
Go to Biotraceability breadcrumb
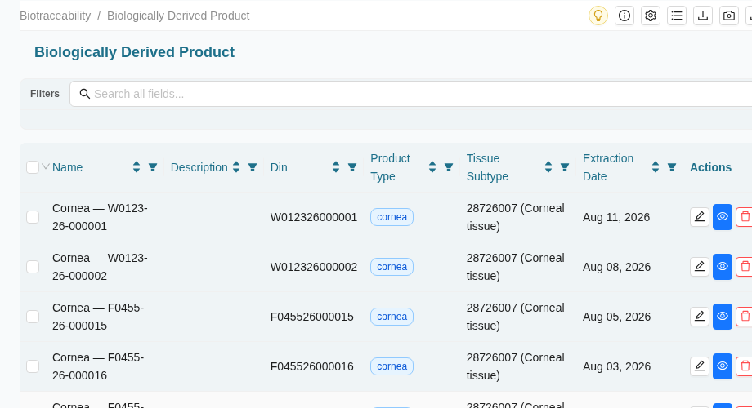click(x=55, y=16)
